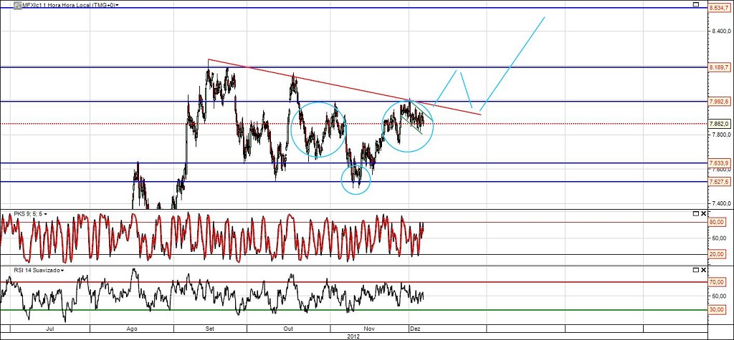Select the 8.189,7 price level label
Screen dimensions: 734x340
pos(720,67)
